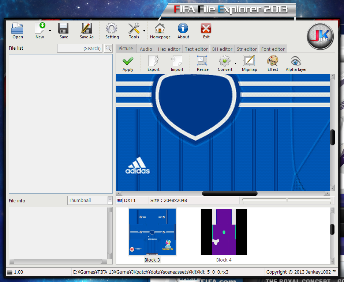Click the picture scroll up arrow

pyautogui.click(x=333, y=76)
